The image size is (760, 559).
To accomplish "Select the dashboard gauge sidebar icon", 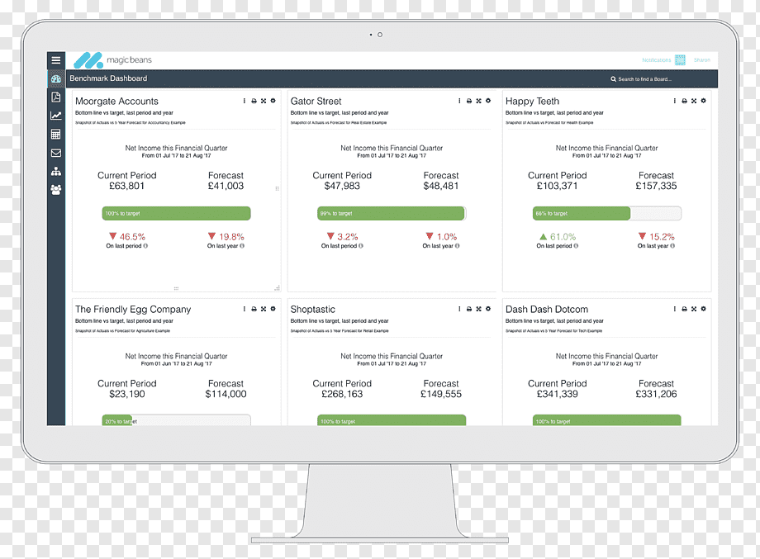I will coord(56,78).
